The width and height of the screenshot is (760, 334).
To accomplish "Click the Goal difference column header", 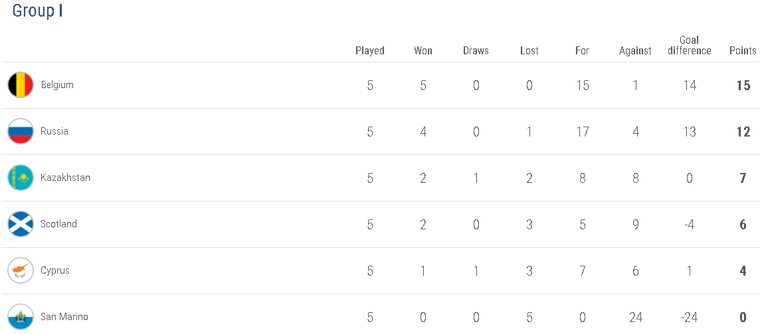I will 690,45.
